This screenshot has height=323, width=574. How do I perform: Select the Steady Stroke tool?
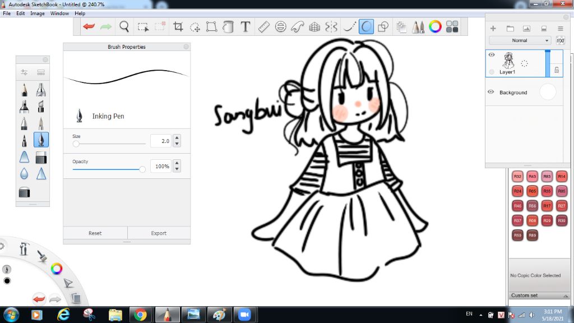click(349, 27)
